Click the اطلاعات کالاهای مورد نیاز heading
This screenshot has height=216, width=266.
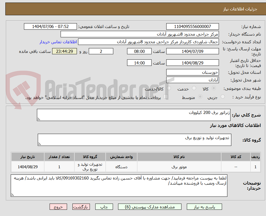[236, 126]
